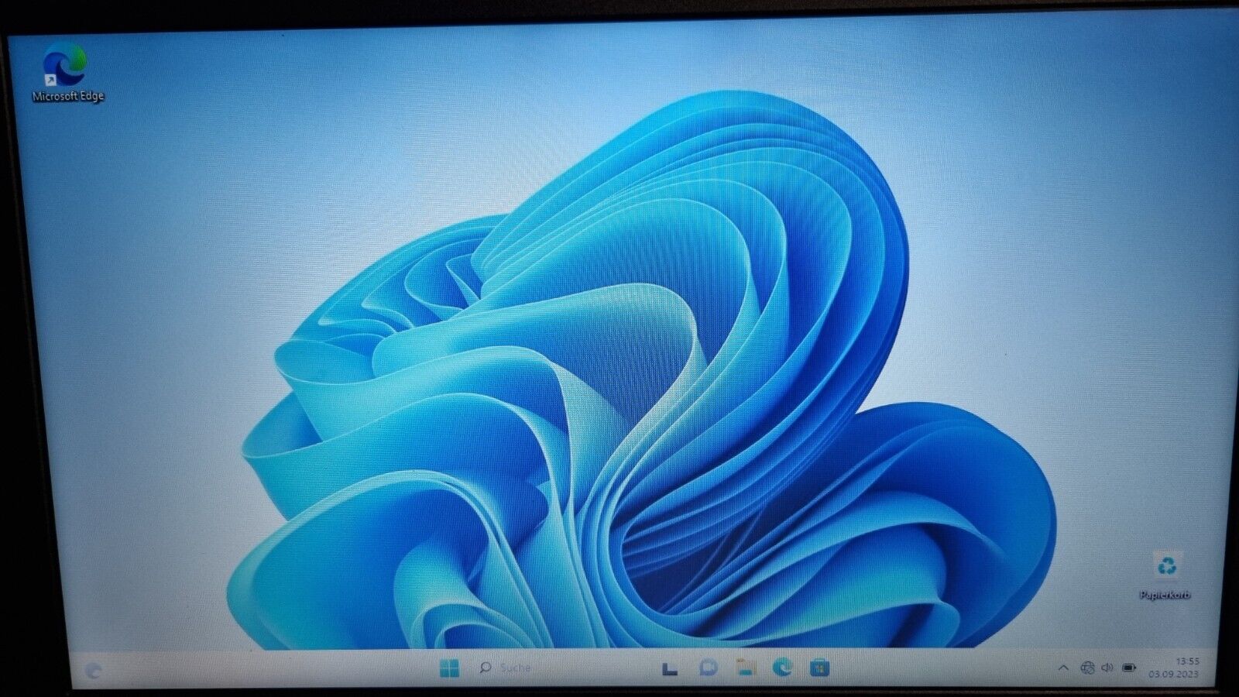Open the calendar via the 13:55 clock

(1187, 661)
